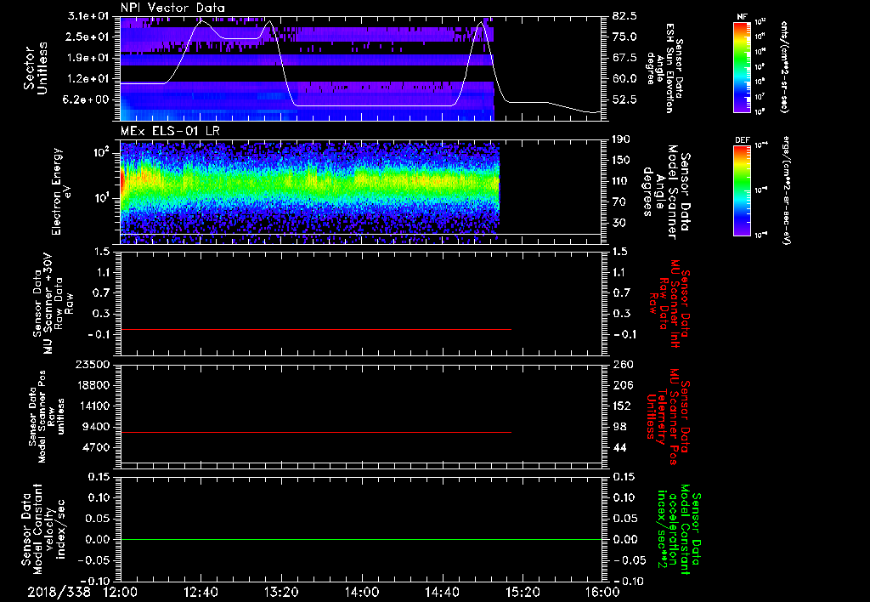
Task: Click the 14:00 time tick label
Action: pyautogui.click(x=361, y=592)
